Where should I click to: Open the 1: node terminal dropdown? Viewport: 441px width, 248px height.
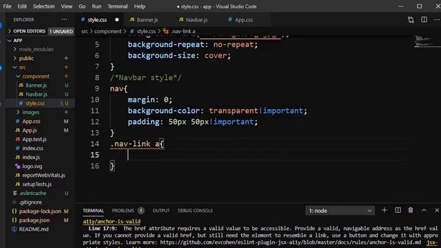point(340,211)
